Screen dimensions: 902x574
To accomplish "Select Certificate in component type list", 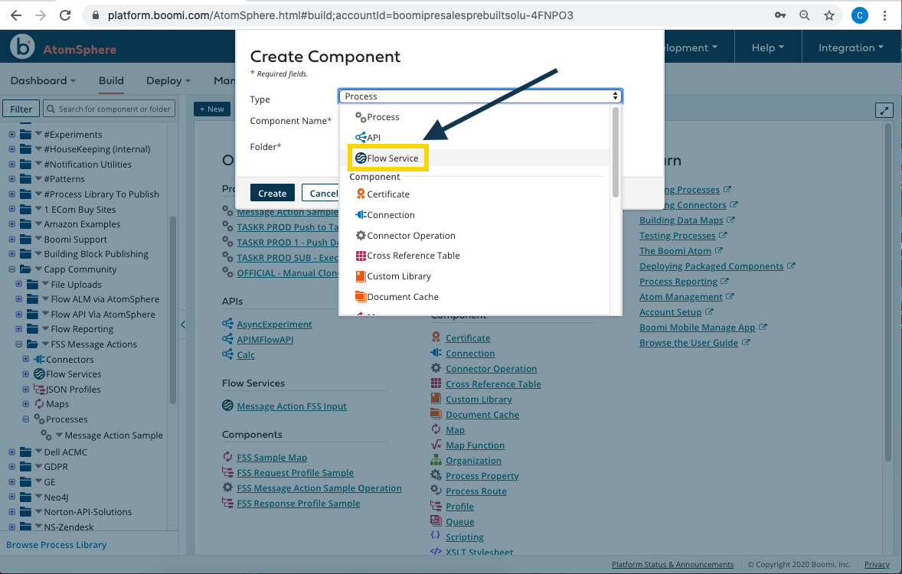I will coord(383,194).
